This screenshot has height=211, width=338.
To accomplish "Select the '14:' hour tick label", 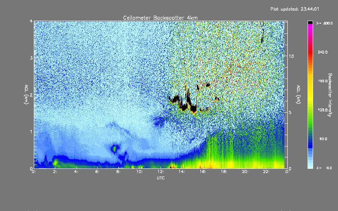I will point(182,172).
